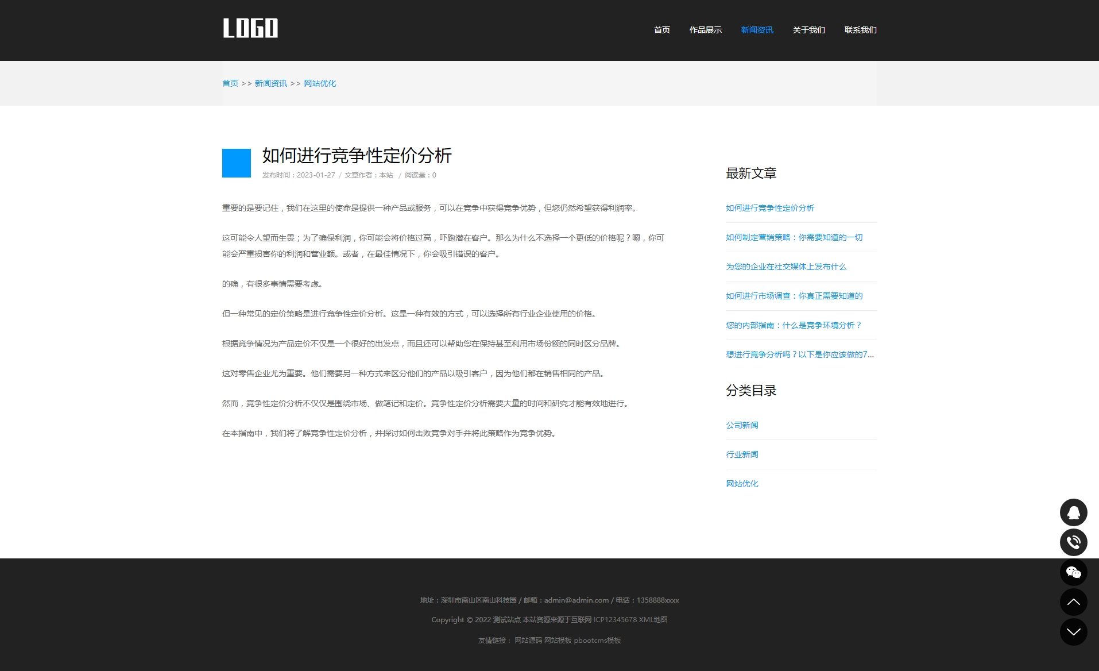Click the blue square beside the article title
This screenshot has height=671, width=1099.
click(x=235, y=163)
